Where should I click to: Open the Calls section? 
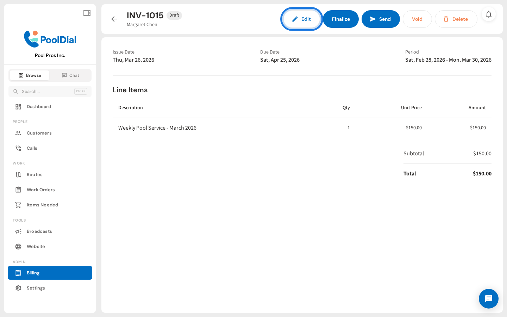[32, 148]
